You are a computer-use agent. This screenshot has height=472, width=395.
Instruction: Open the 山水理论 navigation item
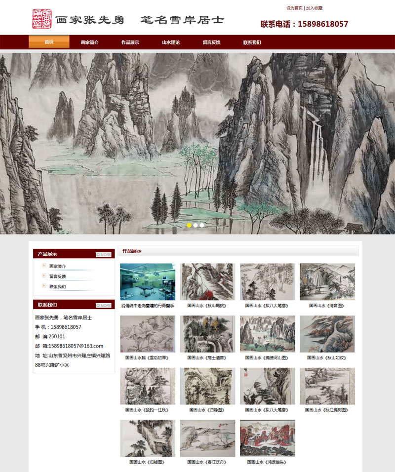pos(171,42)
